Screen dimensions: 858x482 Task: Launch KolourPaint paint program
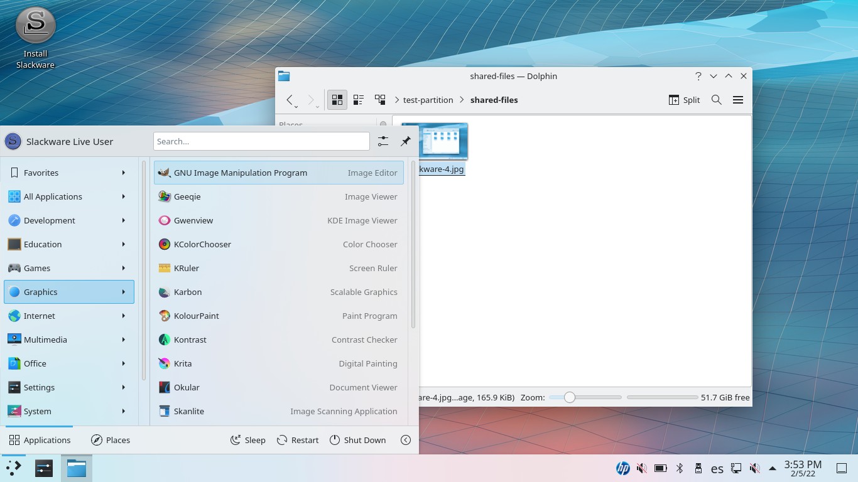pos(278,316)
